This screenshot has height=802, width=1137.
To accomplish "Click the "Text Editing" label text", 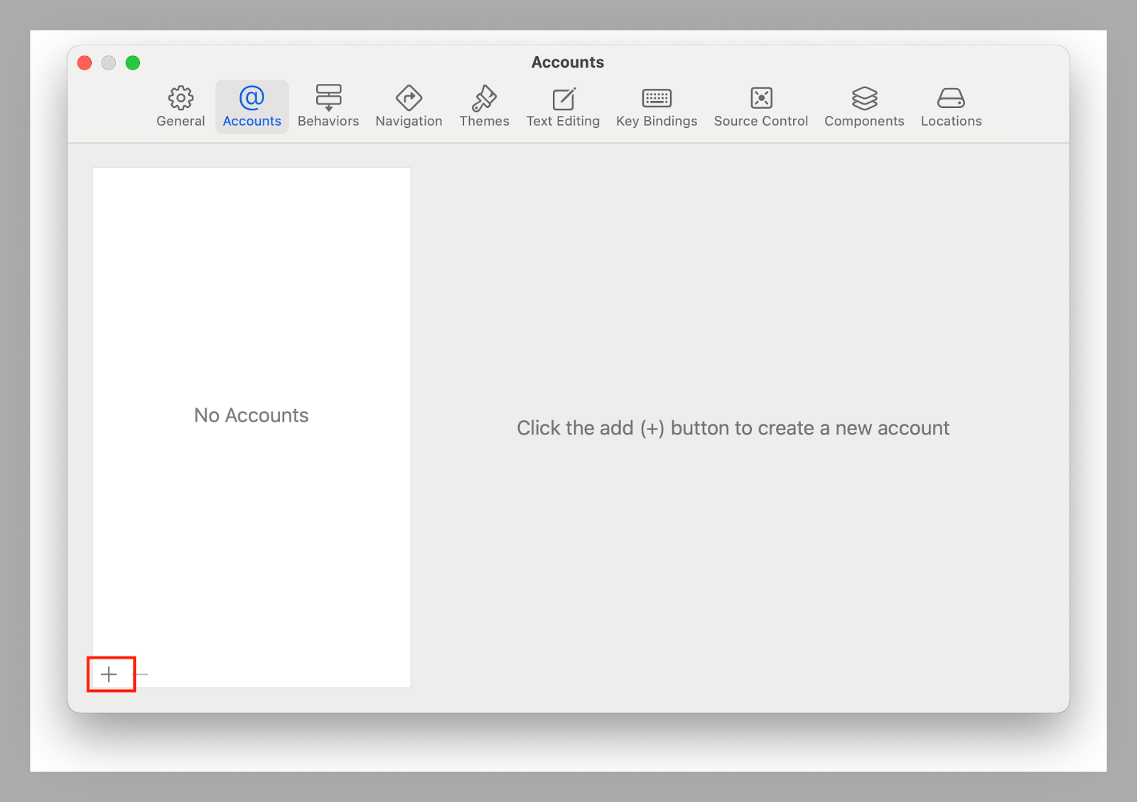I will point(563,122).
